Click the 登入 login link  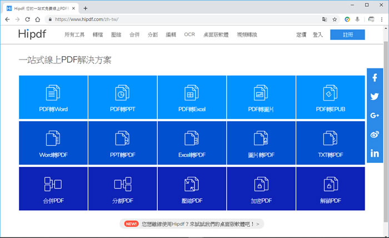(317, 34)
